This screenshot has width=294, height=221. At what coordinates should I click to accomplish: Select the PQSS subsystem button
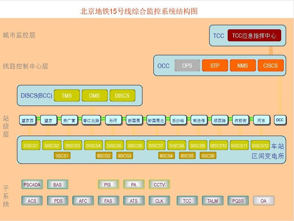(x=238, y=201)
